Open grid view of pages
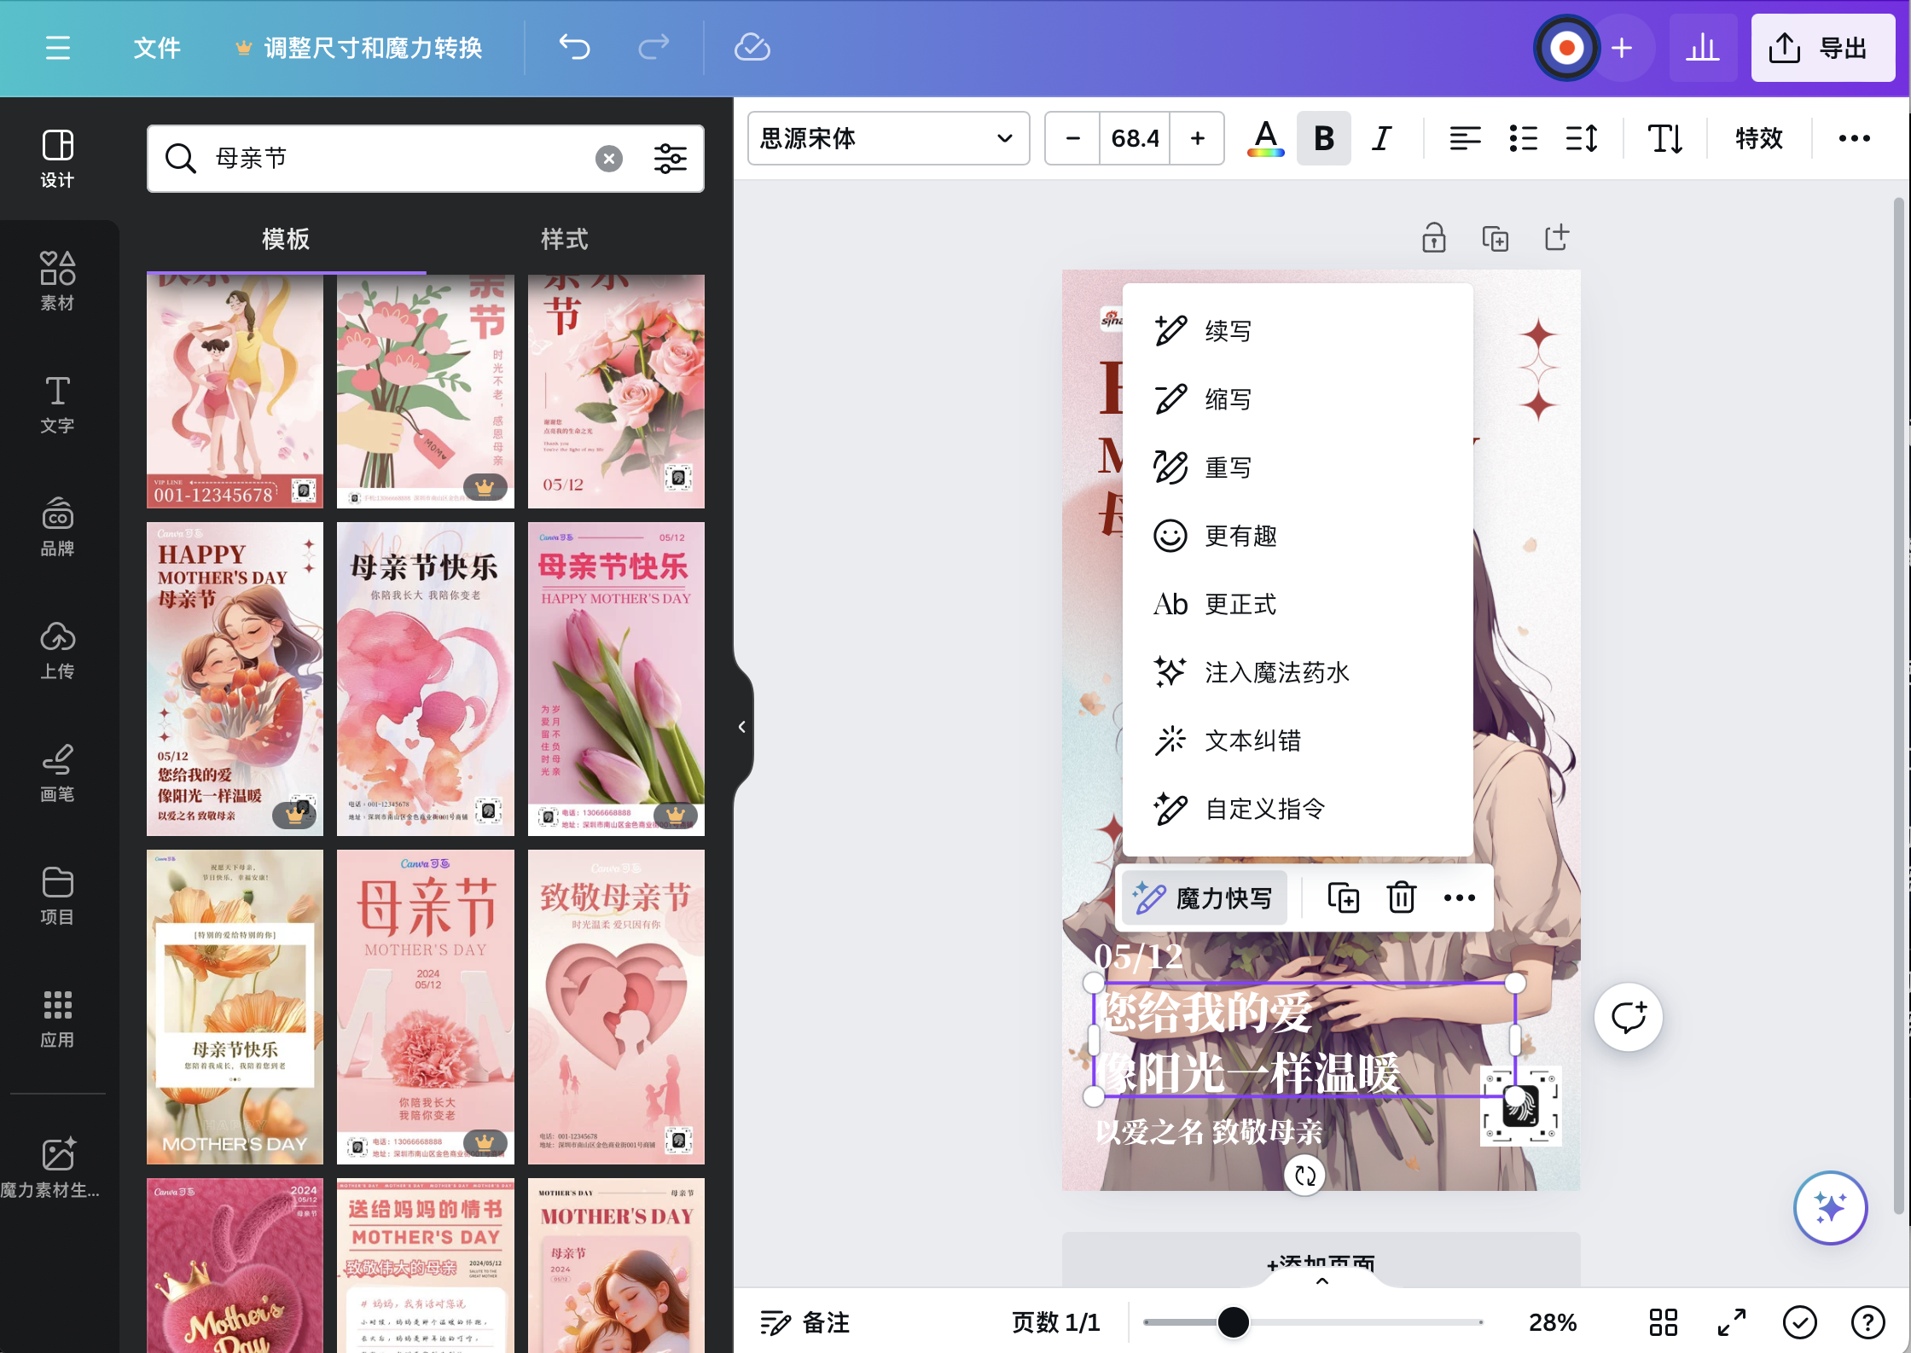This screenshot has height=1353, width=1911. [1663, 1322]
